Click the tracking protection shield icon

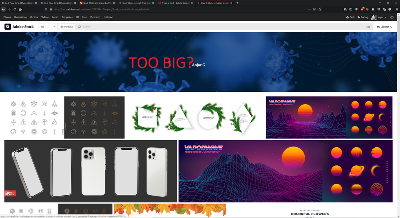pyautogui.click(x=46, y=9)
